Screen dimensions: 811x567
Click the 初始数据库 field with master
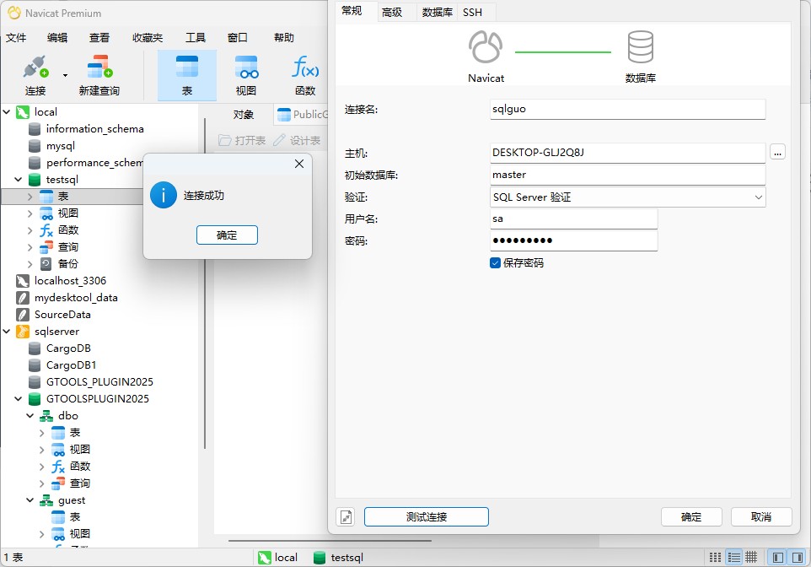click(628, 175)
